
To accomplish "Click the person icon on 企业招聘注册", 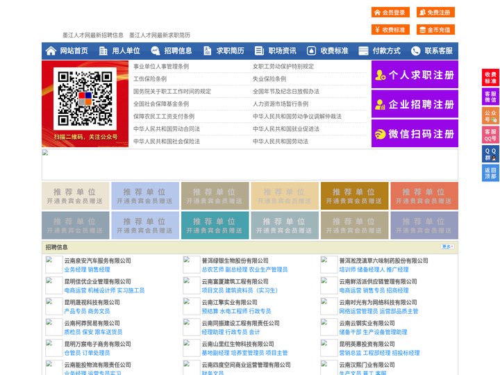I will click(380, 104).
